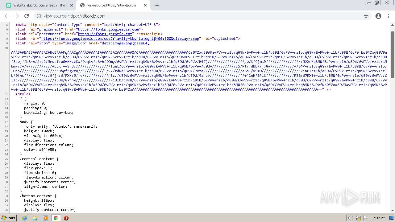Go back with the browser back arrow
The height and width of the screenshot is (222, 395).
point(7,16)
